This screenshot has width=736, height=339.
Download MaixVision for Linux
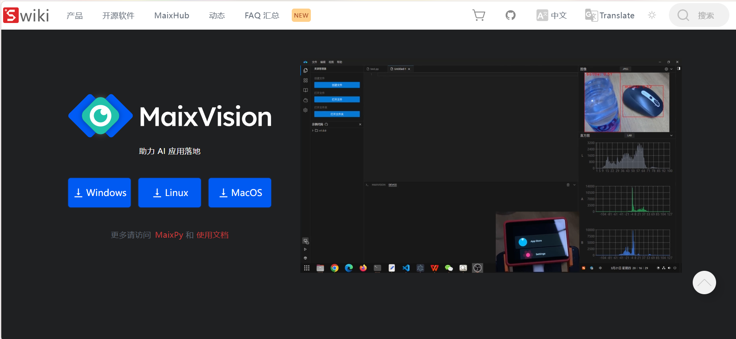tap(170, 192)
